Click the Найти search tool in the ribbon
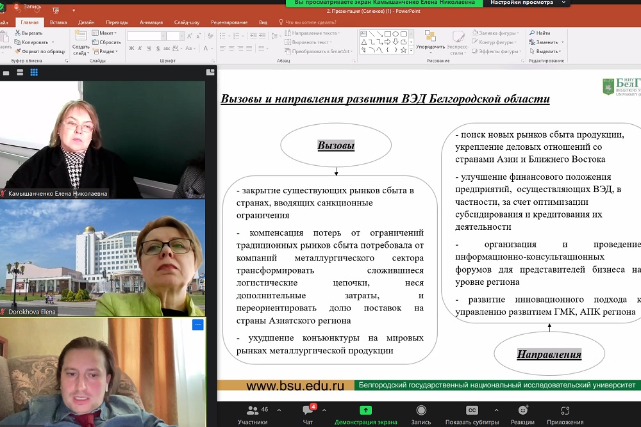The width and height of the screenshot is (641, 427). point(539,33)
